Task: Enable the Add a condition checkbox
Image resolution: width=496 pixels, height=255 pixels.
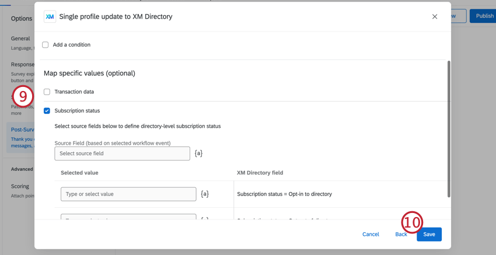Action: (46, 45)
